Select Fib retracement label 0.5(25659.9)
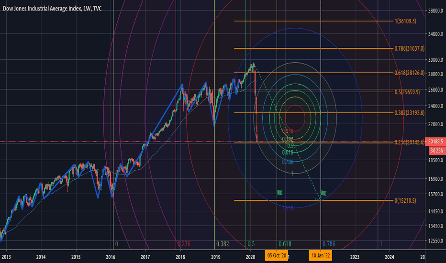This screenshot has width=446, height=263. pyautogui.click(x=407, y=92)
